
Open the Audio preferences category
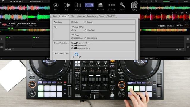click(66, 6)
